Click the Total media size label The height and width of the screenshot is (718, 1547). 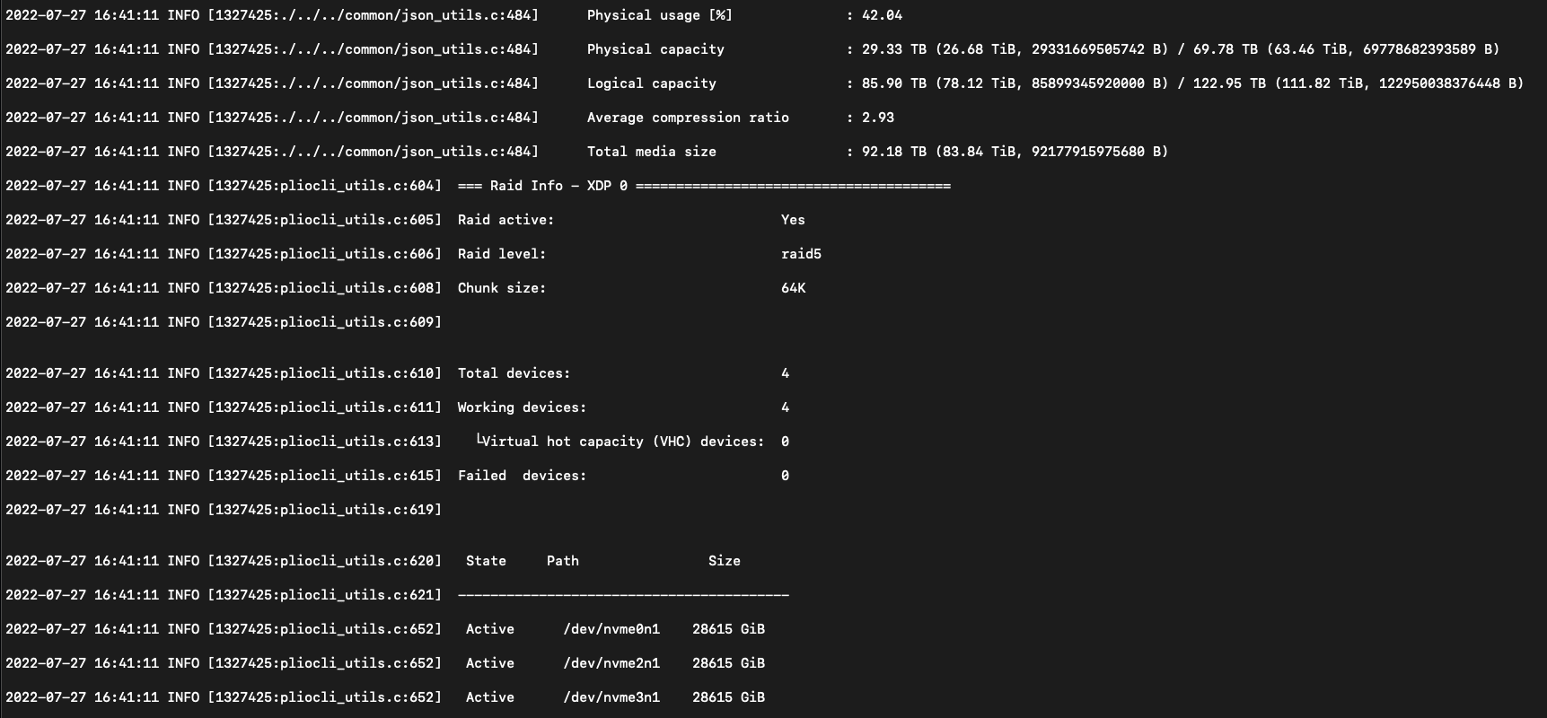(x=652, y=152)
